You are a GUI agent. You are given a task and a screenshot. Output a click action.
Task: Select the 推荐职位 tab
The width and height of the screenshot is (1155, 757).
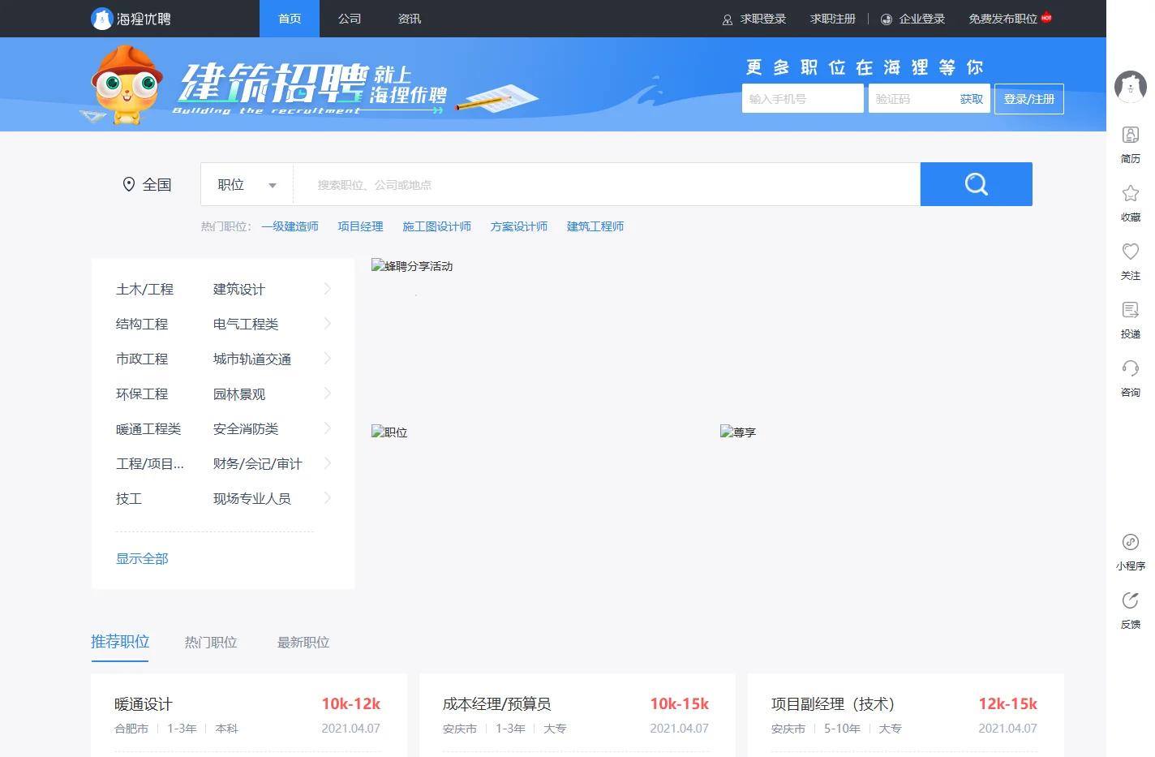click(120, 642)
